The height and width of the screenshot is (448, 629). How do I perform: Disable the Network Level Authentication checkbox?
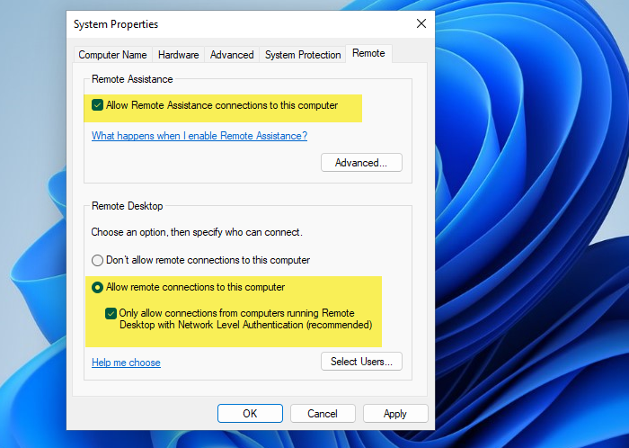tap(111, 313)
